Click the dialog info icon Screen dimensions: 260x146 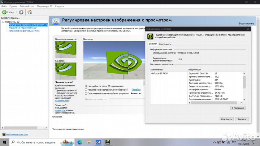pyautogui.click(x=150, y=36)
